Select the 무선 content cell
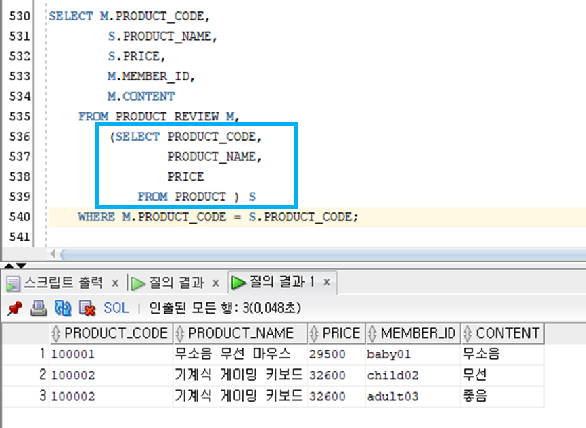Image resolution: width=586 pixels, height=428 pixels. coord(503,375)
